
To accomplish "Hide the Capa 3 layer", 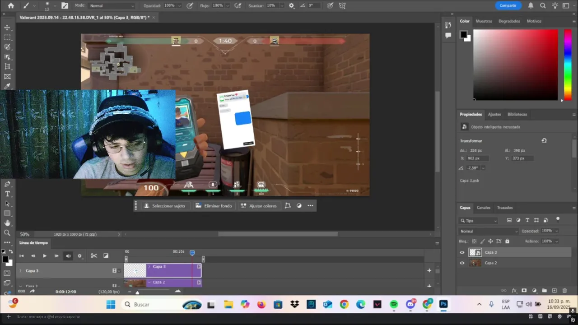I will tap(461, 253).
